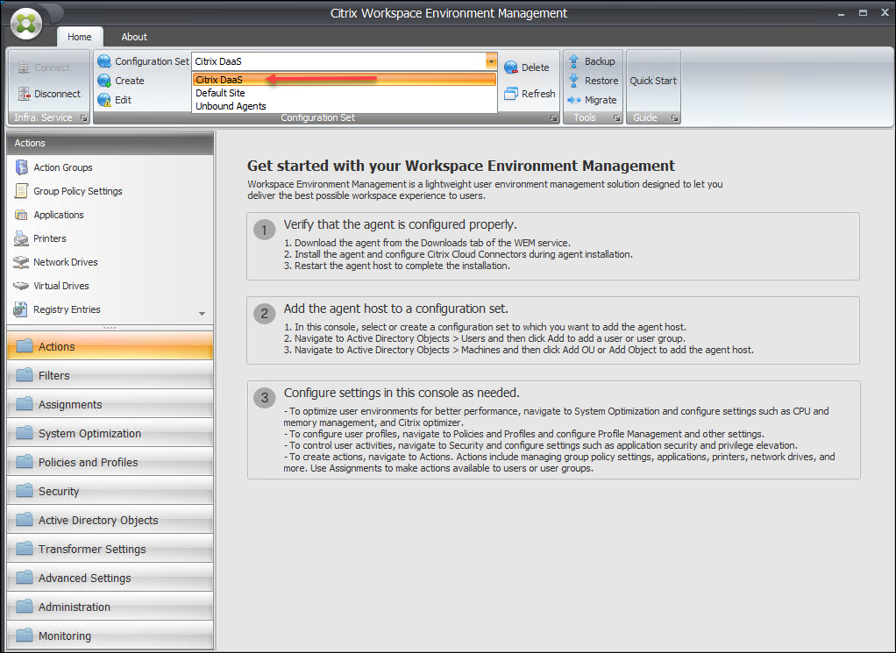896x653 pixels.
Task: Select Default Site from dropdown list
Action: (220, 93)
